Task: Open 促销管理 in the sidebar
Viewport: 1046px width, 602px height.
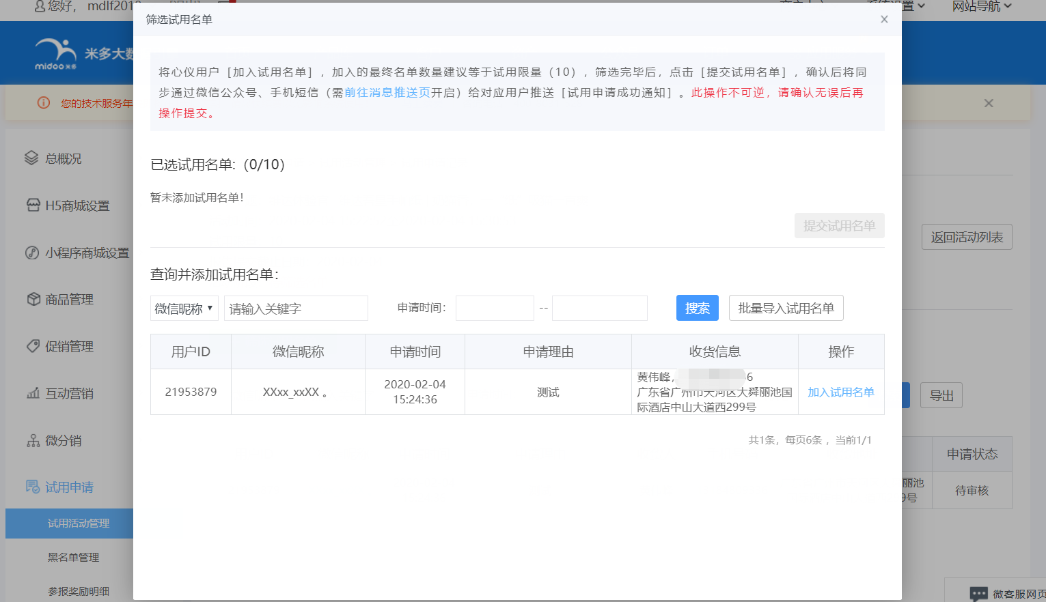Action: [69, 346]
